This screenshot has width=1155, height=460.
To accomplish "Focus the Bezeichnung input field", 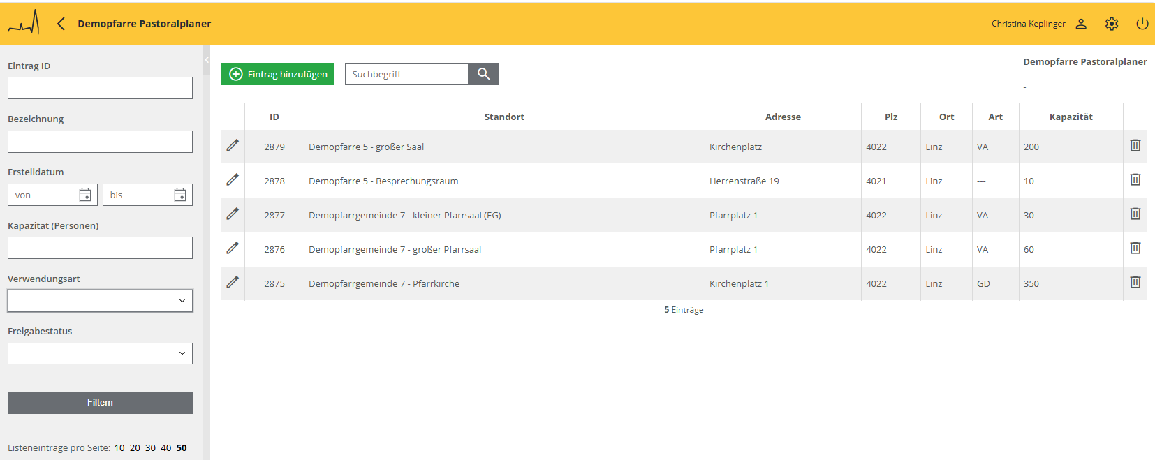I will (100, 142).
